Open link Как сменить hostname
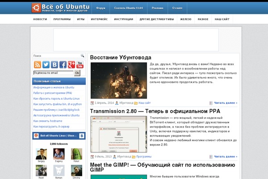This screenshot has height=179, width=268. pyautogui.click(x=48, y=121)
